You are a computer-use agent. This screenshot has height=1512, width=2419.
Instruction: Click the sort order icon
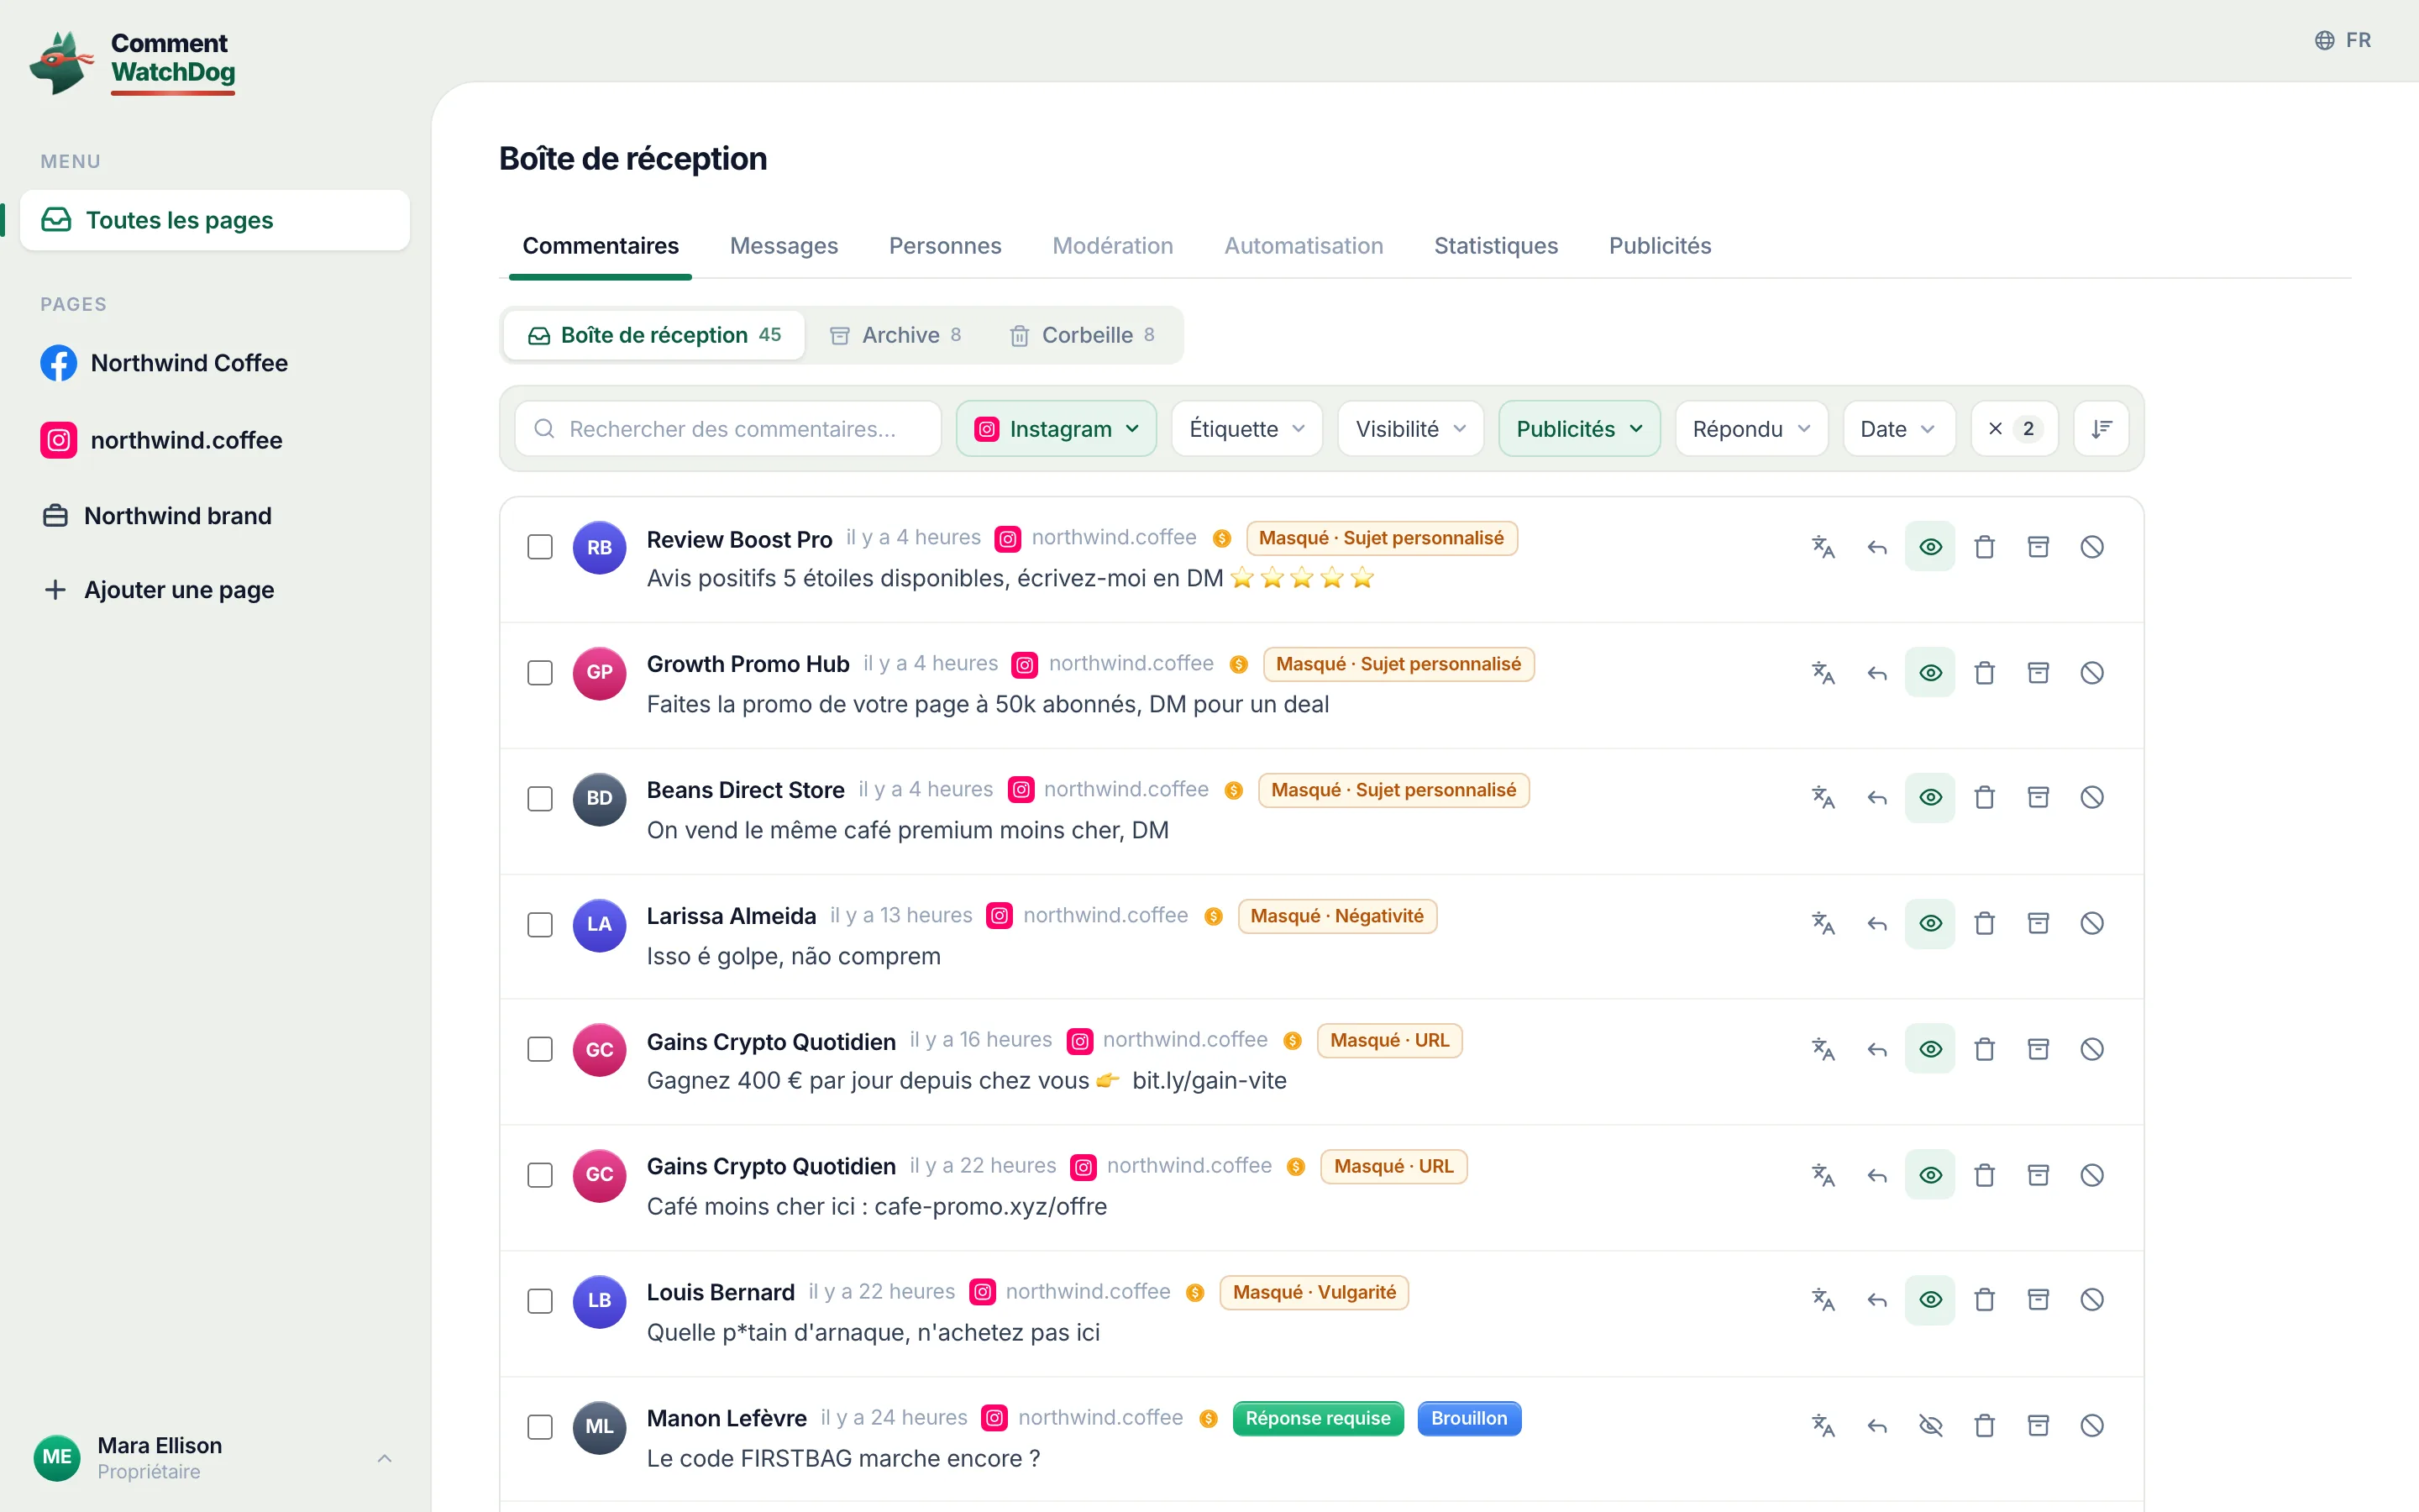[x=2102, y=429]
